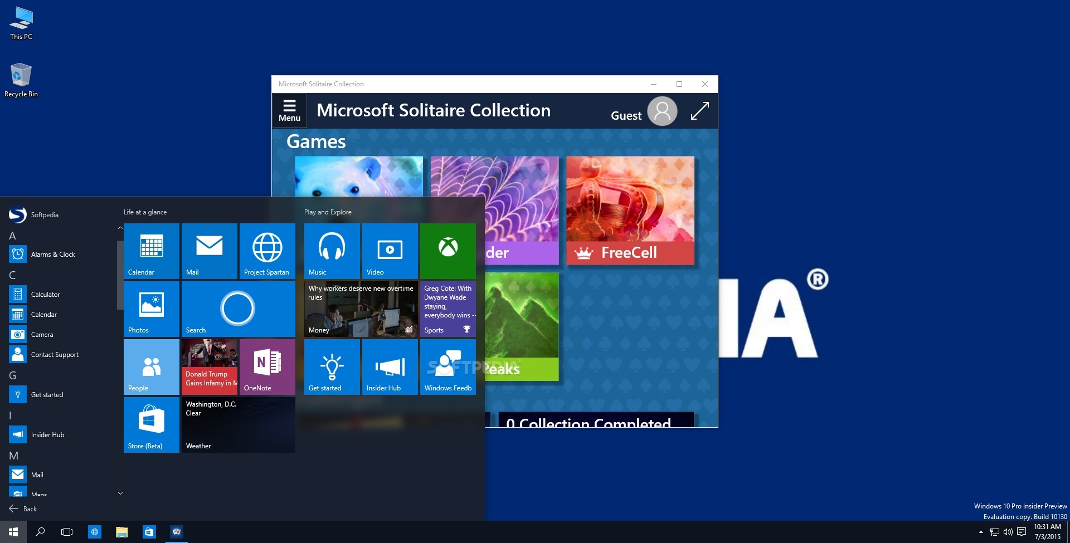Click the Life at a glance group title
The height and width of the screenshot is (543, 1070).
pos(145,212)
